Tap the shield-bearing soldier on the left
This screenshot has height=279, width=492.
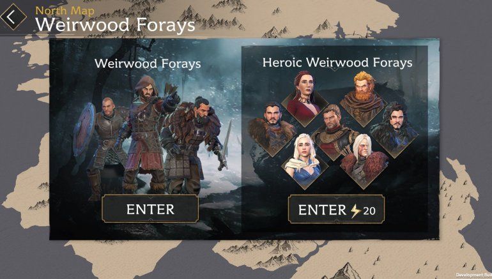tap(100, 147)
